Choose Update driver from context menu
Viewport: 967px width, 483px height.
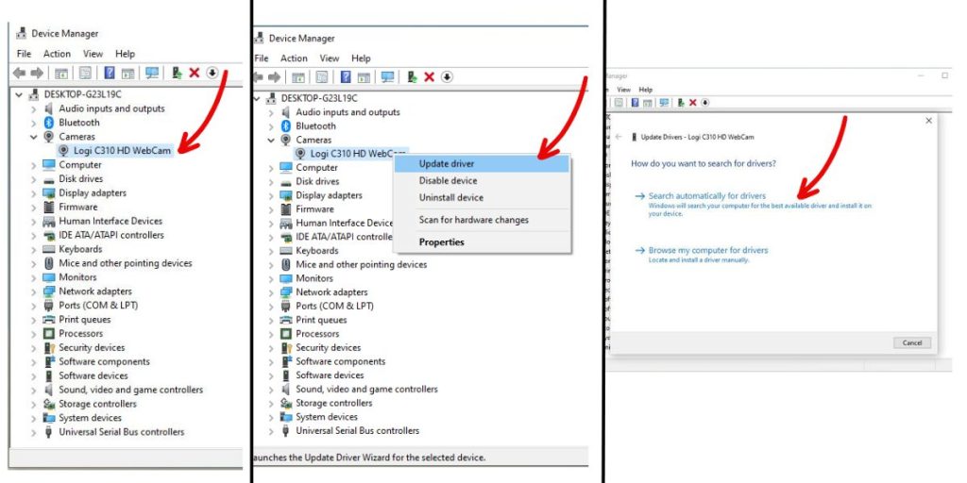(x=481, y=164)
